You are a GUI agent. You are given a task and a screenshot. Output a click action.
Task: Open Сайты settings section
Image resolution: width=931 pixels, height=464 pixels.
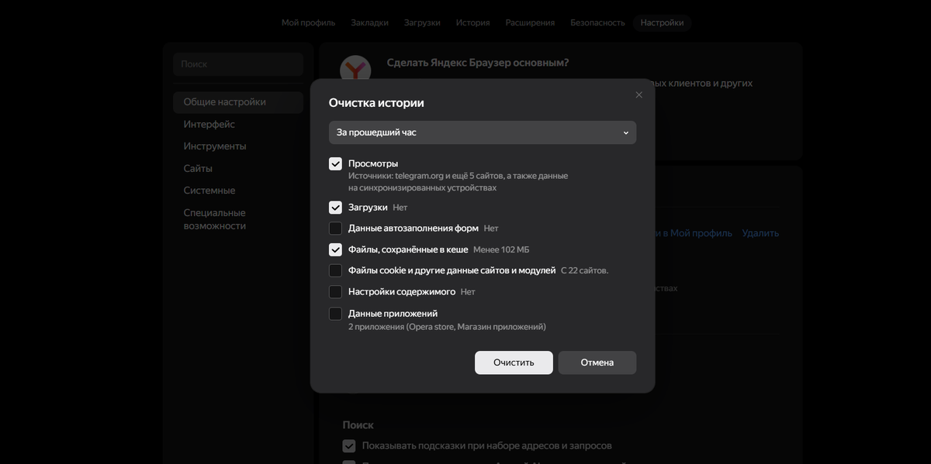(198, 168)
